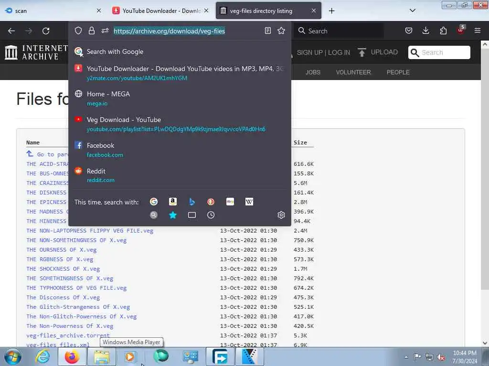489x366 pixels.
Task: Select the Facebook suggestion
Action: point(180,150)
